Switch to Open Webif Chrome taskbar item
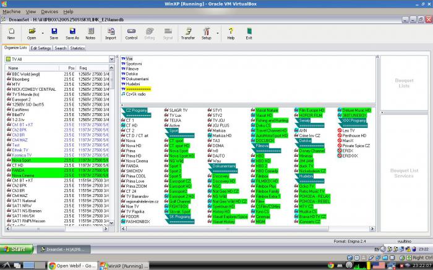This screenshot has height=270, width=433. coord(72,266)
